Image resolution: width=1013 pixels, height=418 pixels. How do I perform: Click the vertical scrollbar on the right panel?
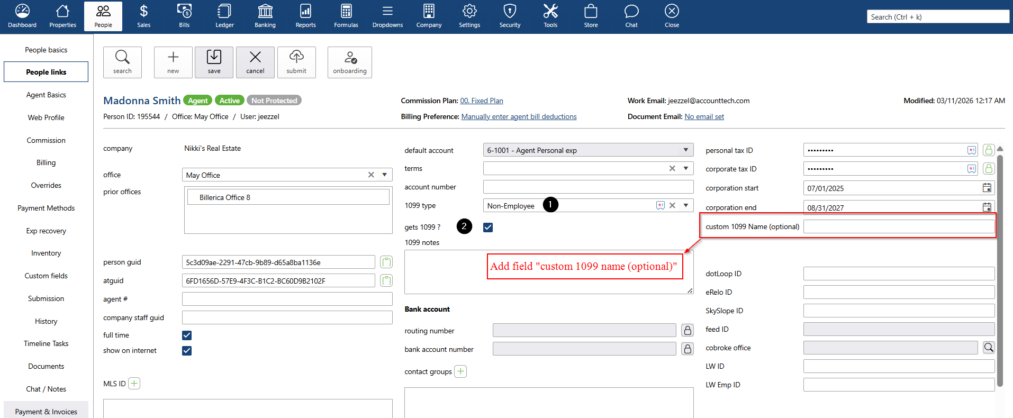[x=1000, y=265]
